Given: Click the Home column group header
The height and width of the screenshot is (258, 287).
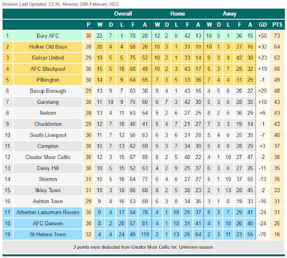Looking at the screenshot, I should coord(178,14).
